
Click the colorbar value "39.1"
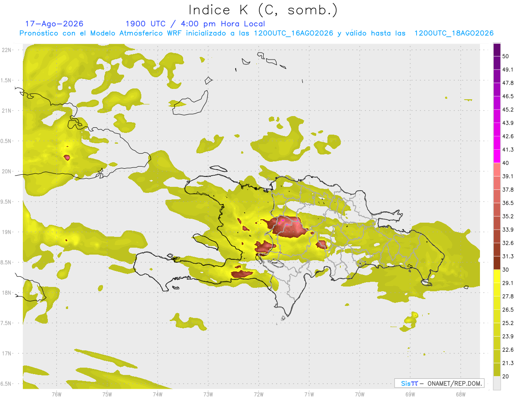point(508,176)
